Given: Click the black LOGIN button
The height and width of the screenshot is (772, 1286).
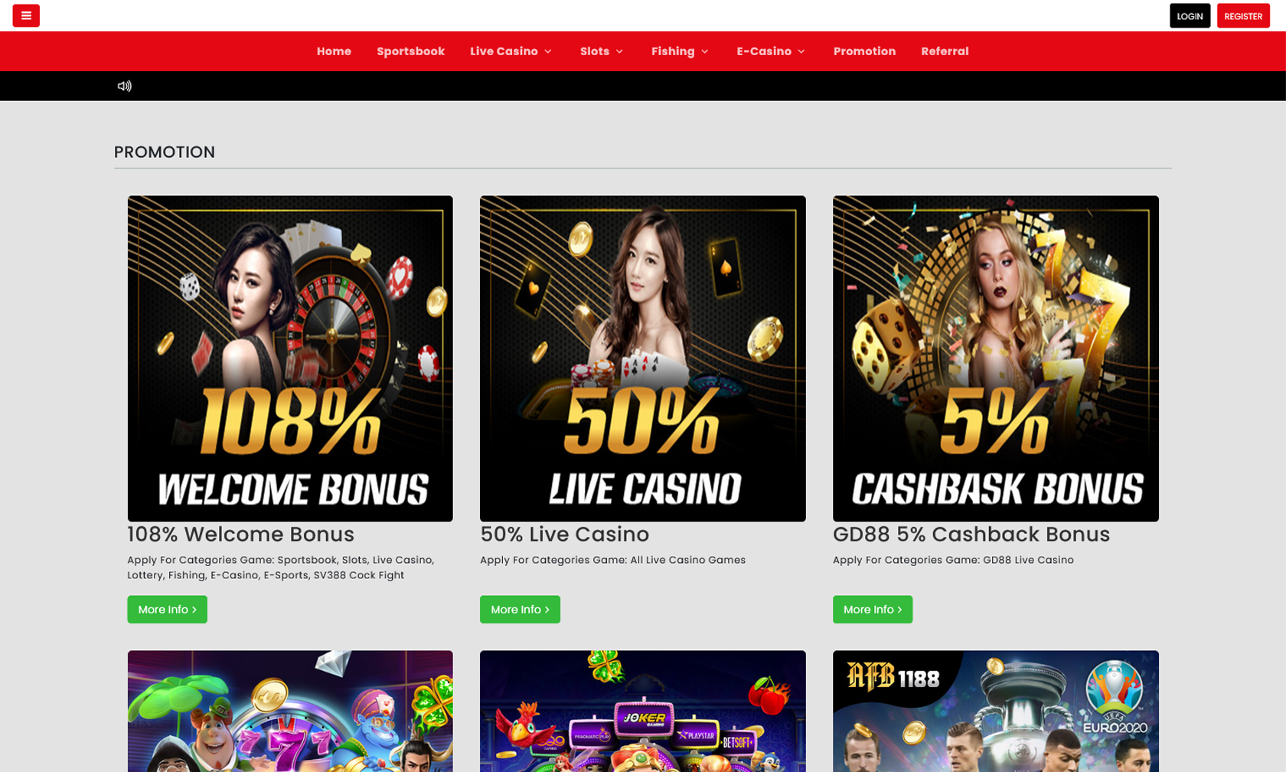Looking at the screenshot, I should click(1190, 16).
